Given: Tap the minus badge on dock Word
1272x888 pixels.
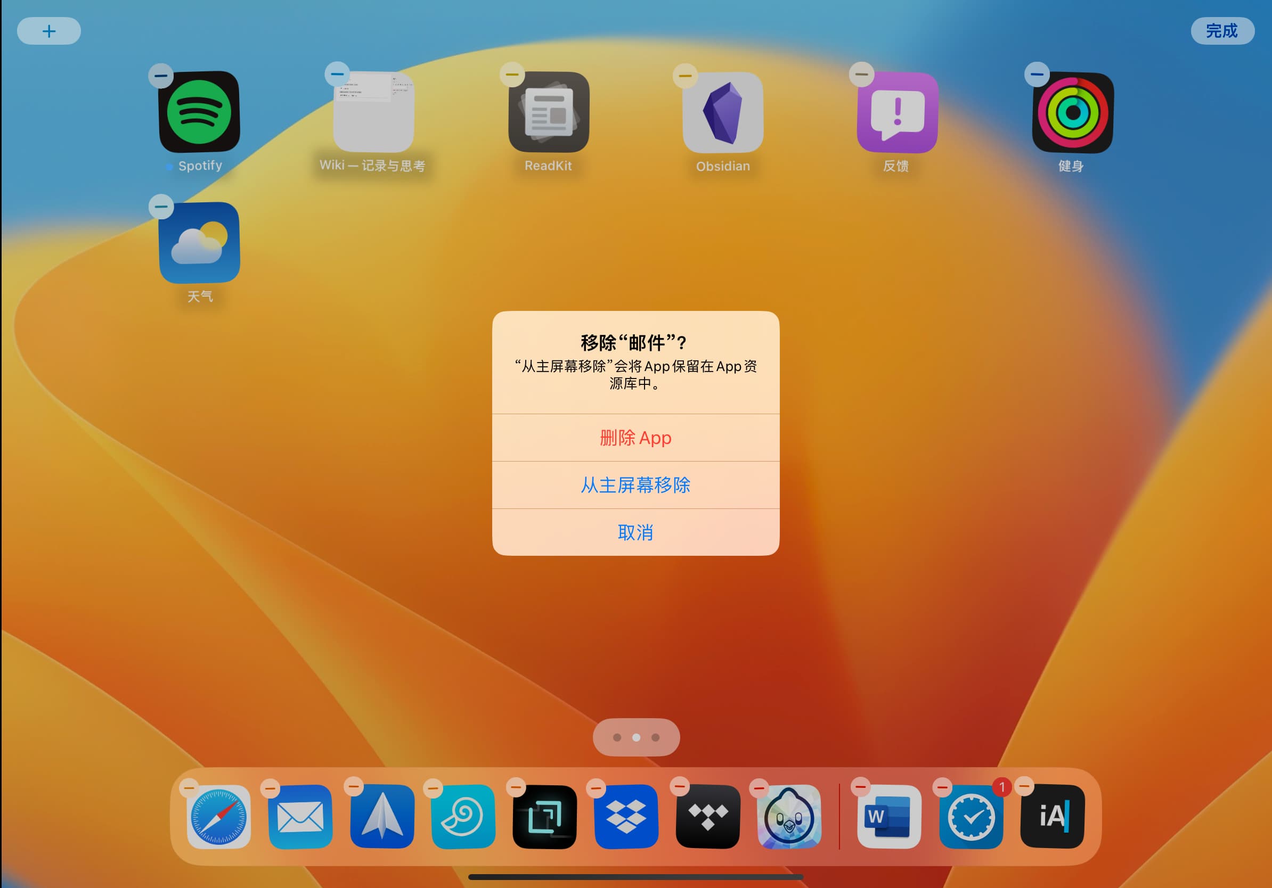Looking at the screenshot, I should point(860,786).
